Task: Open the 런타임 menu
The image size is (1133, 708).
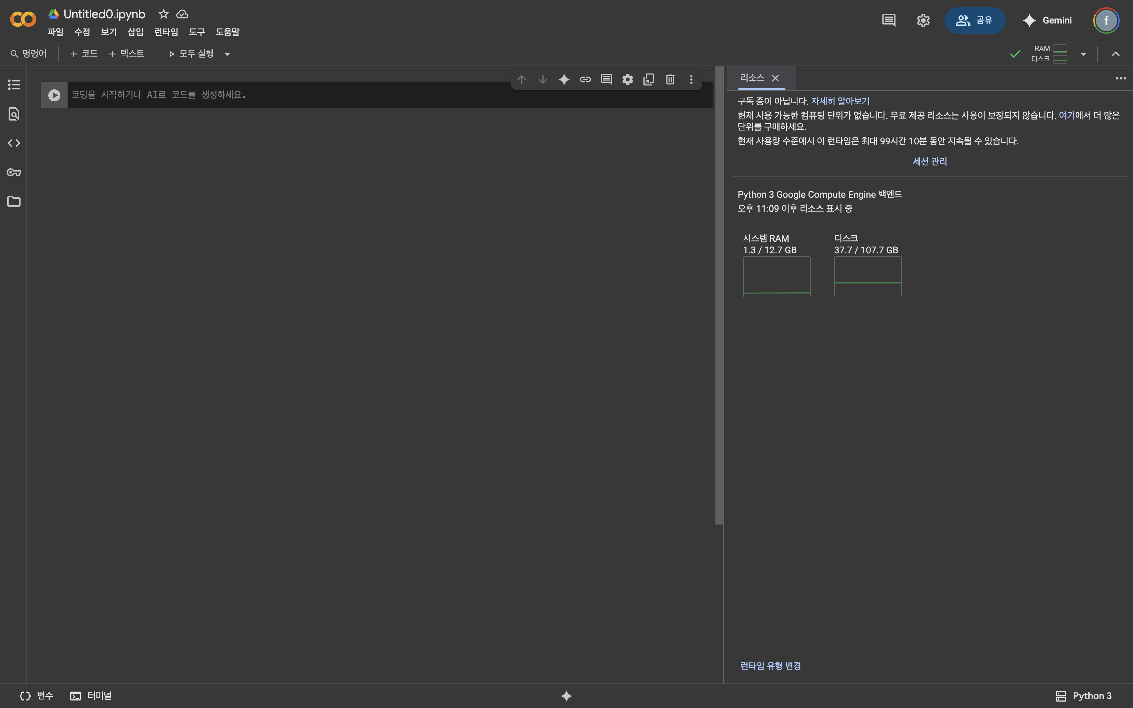Action: [x=166, y=32]
